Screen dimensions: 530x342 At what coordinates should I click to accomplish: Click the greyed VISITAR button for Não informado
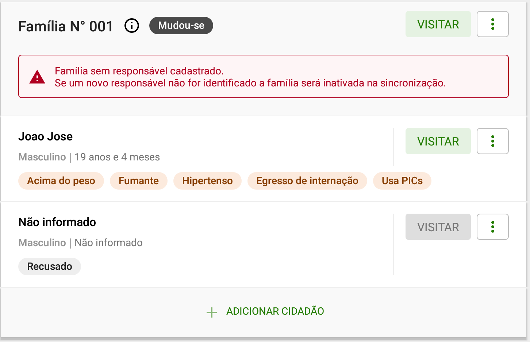pyautogui.click(x=438, y=227)
